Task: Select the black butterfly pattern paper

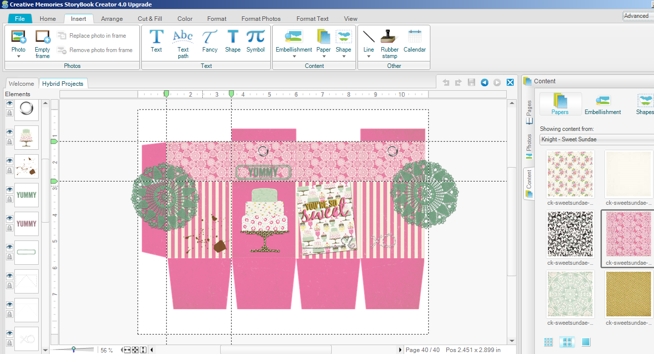Action: pos(570,234)
